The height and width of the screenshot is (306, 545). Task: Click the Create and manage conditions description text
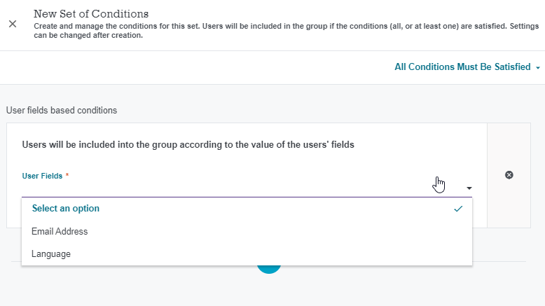pyautogui.click(x=286, y=31)
